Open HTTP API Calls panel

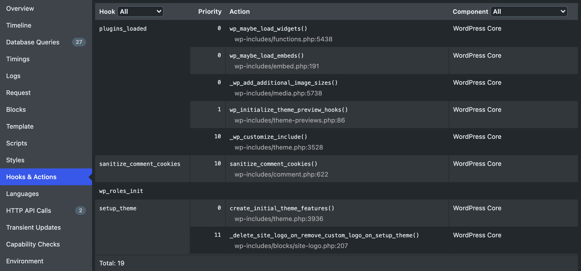point(29,211)
